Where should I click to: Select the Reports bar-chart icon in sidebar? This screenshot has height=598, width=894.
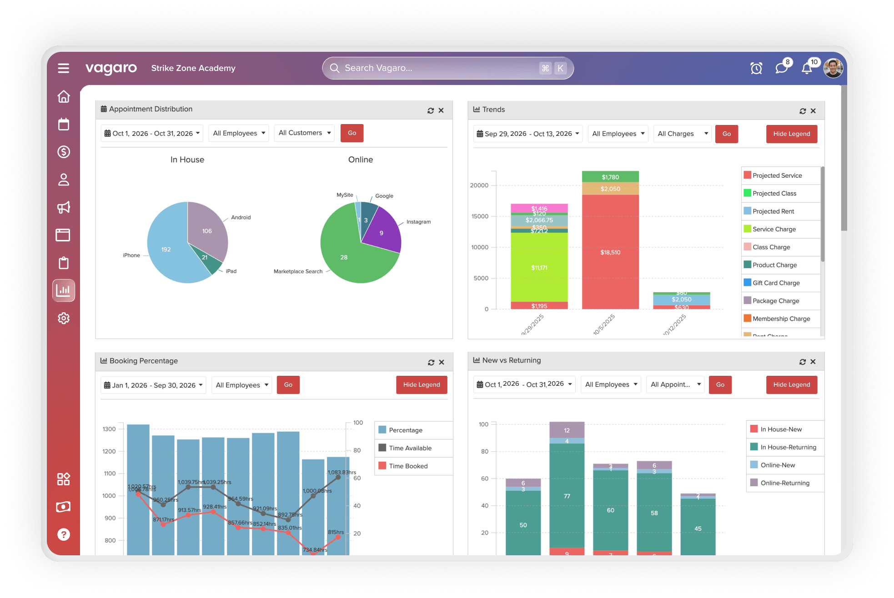64,290
